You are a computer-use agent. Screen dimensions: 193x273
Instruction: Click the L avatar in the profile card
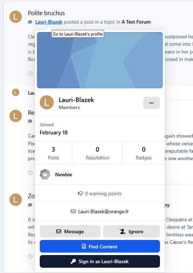coord(47,102)
